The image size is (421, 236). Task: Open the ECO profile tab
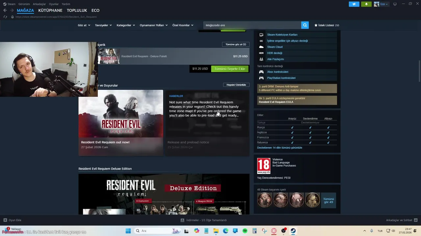95,10
